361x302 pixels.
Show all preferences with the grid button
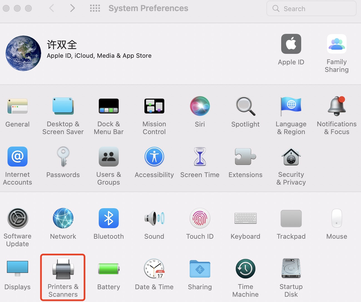pos(95,8)
